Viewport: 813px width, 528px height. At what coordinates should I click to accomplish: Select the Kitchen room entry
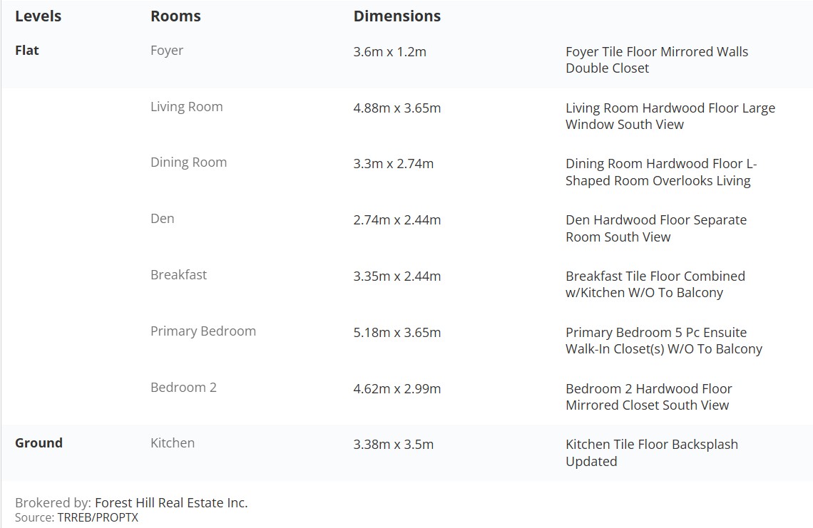(173, 443)
